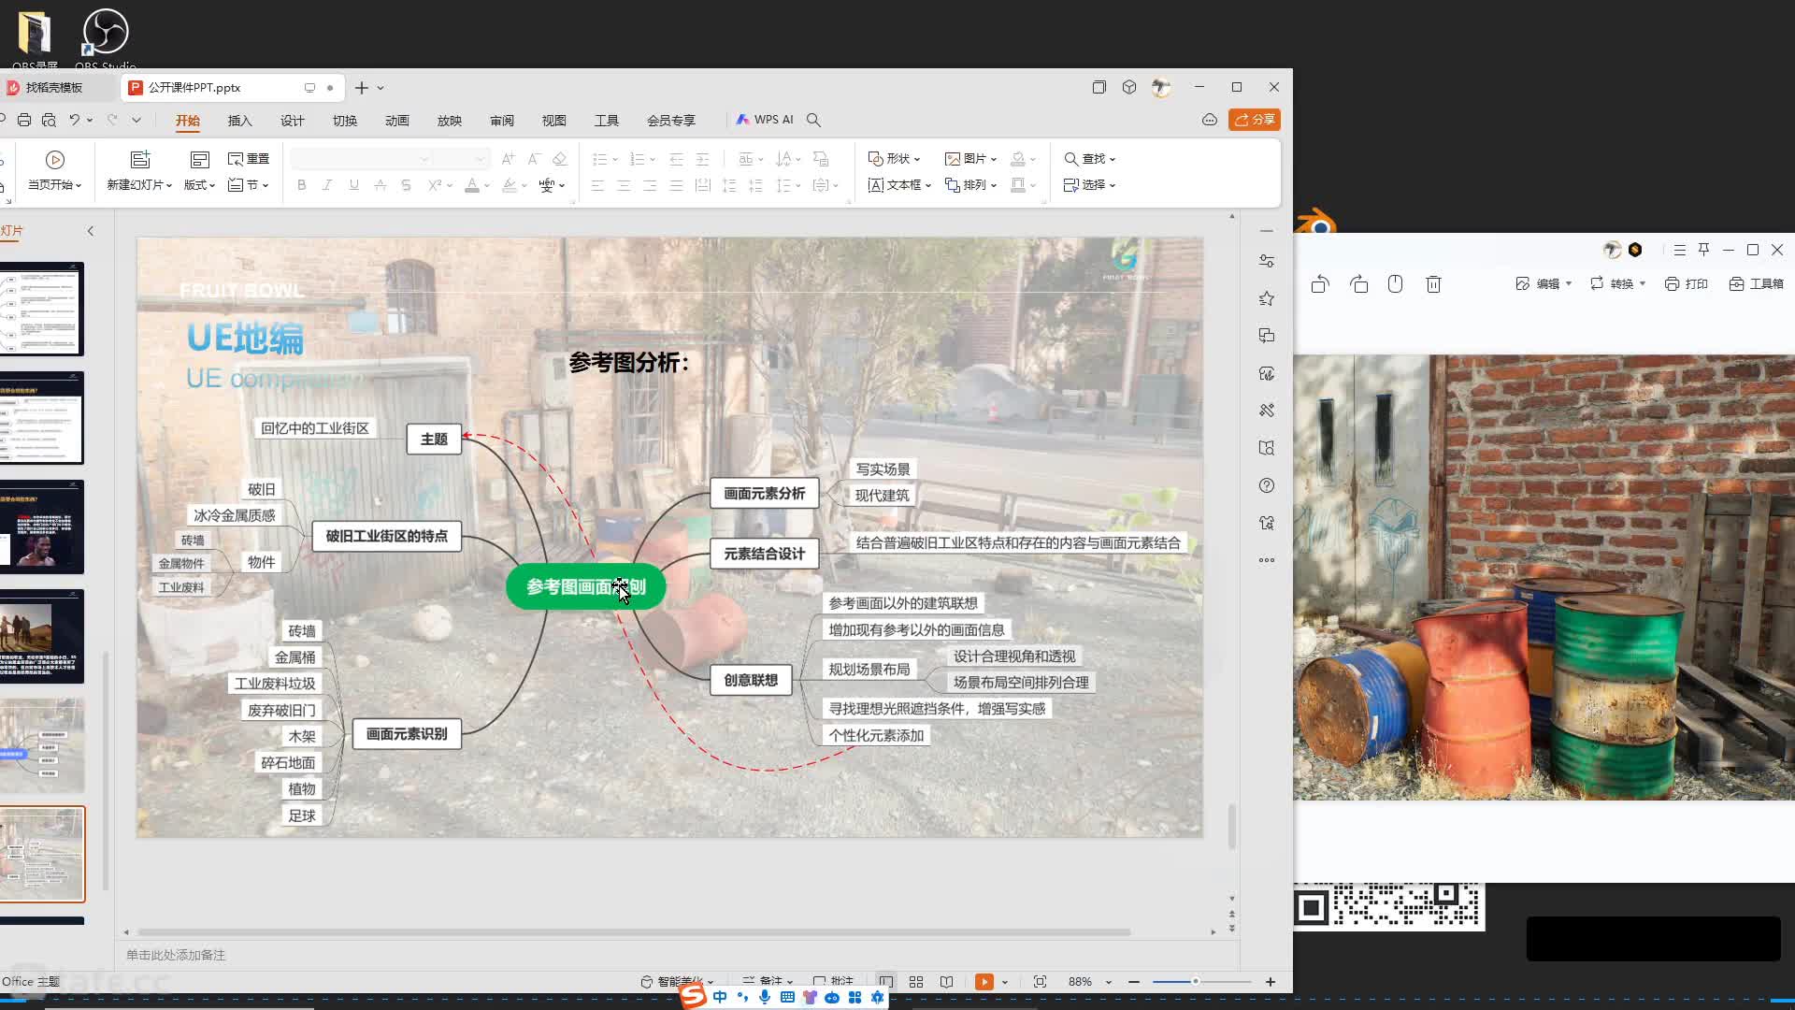Open the 形状 shapes dropdown
The image size is (1795, 1010).
coord(895,159)
